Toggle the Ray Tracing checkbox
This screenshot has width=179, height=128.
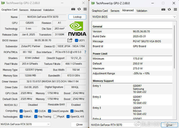(36, 116)
